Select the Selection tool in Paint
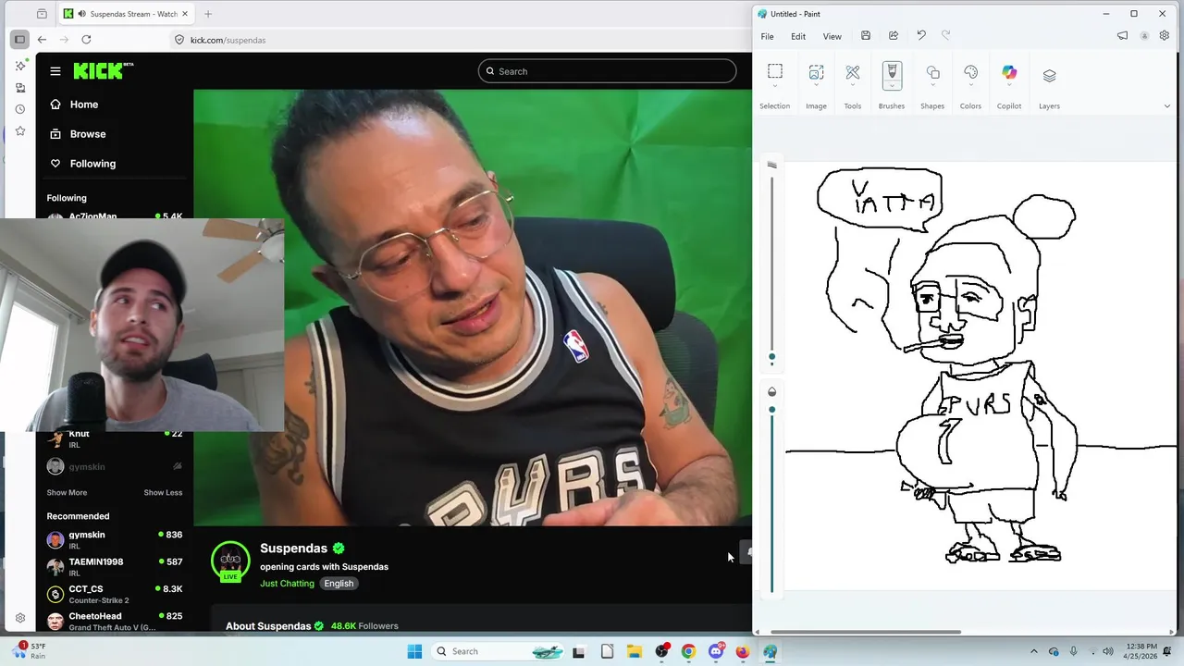This screenshot has height=666, width=1184. point(775,72)
